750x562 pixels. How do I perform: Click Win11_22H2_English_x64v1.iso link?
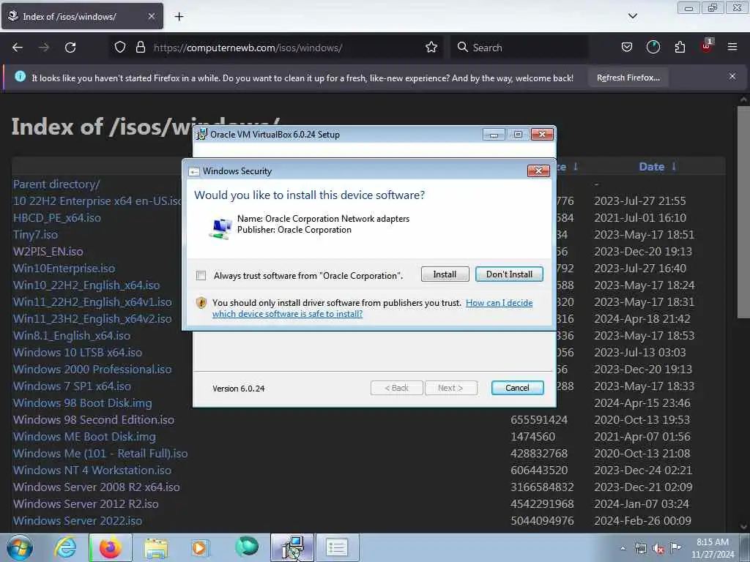pos(92,302)
